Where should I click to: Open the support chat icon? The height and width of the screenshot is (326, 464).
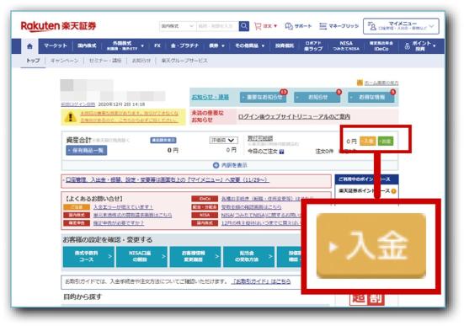pyautogui.click(x=289, y=26)
